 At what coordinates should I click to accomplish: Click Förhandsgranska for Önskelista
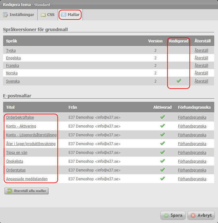click(x=192, y=161)
